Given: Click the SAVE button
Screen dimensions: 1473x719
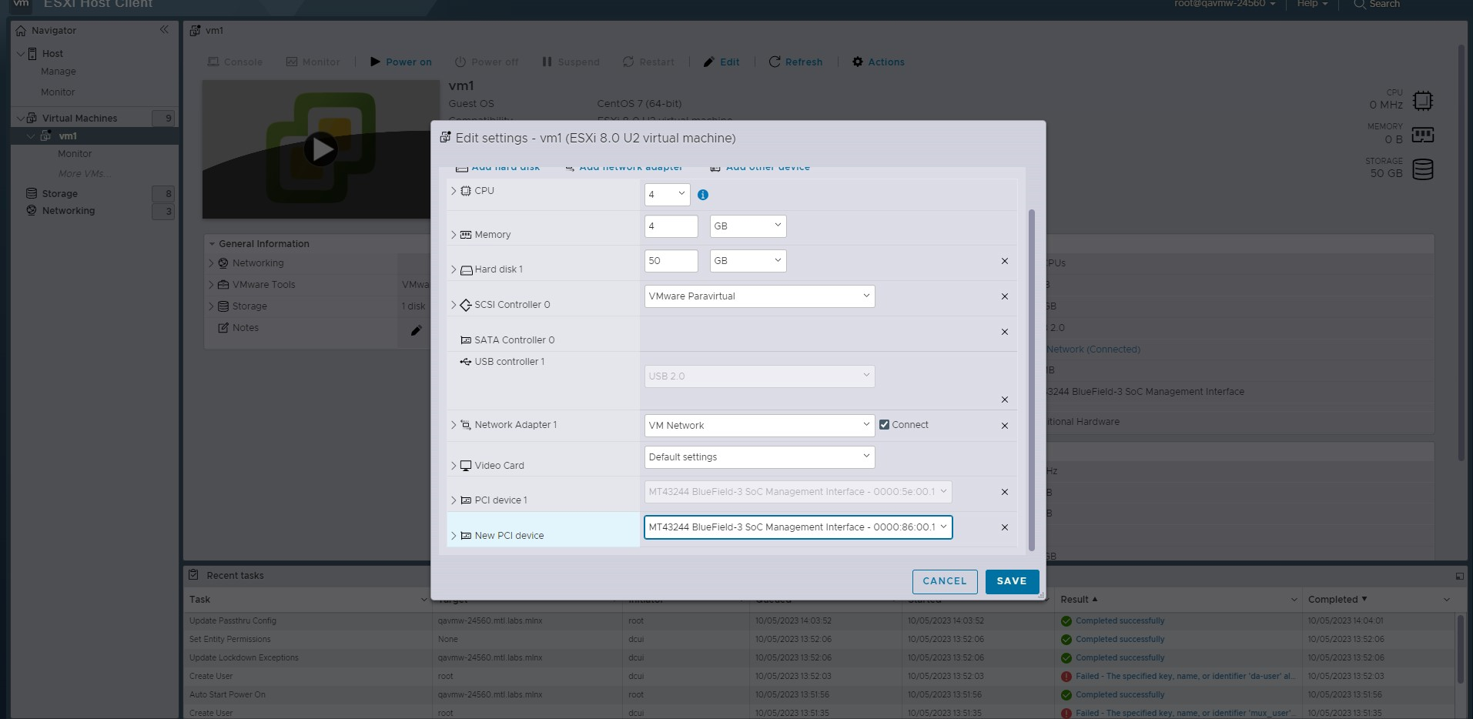Looking at the screenshot, I should [1012, 581].
